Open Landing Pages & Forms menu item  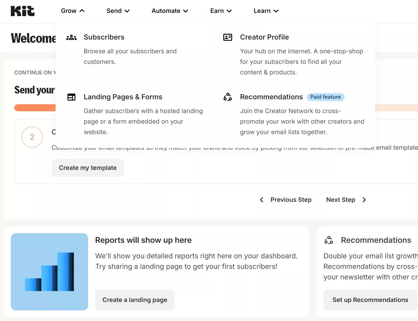pyautogui.click(x=123, y=97)
